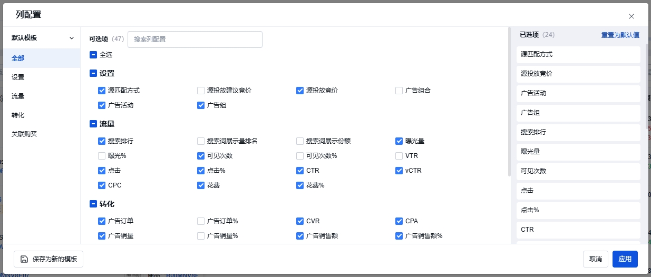The height and width of the screenshot is (277, 651).
Task: Check the VTR column option
Action: (399, 156)
